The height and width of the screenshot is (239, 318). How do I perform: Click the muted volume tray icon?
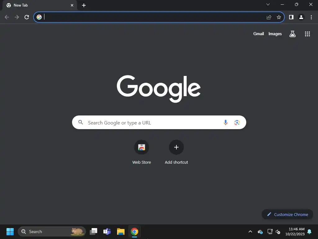pyautogui.click(x=278, y=232)
